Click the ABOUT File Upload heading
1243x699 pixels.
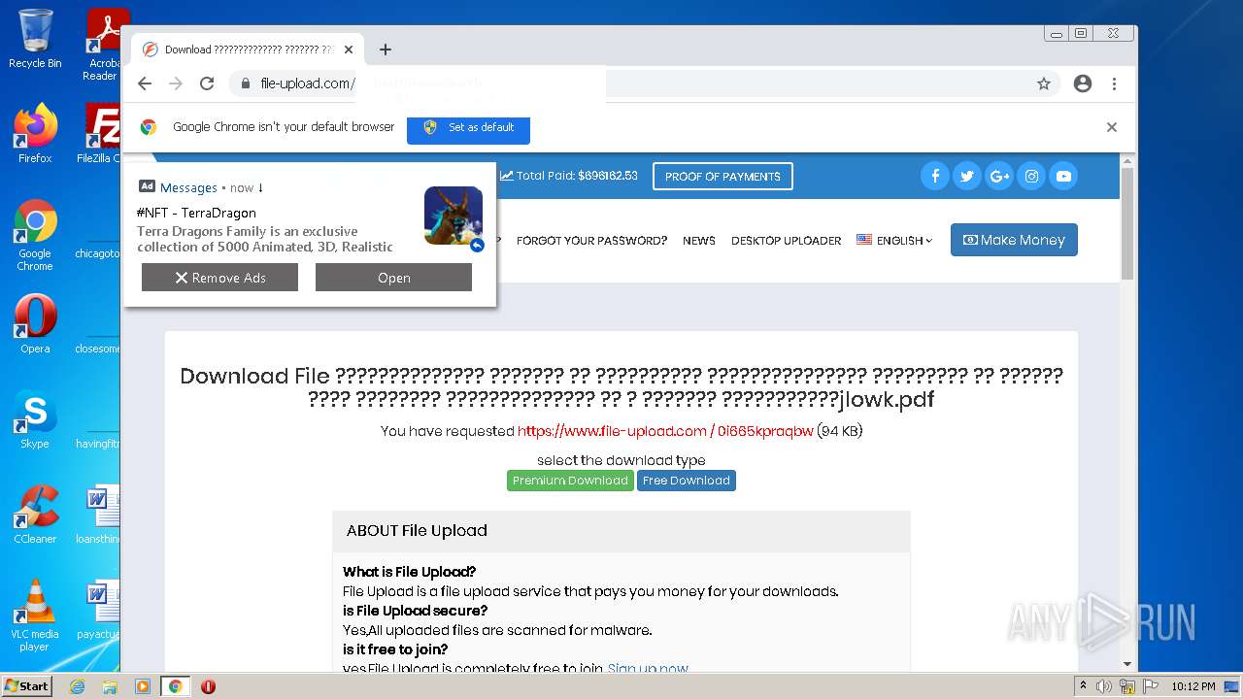tap(417, 530)
